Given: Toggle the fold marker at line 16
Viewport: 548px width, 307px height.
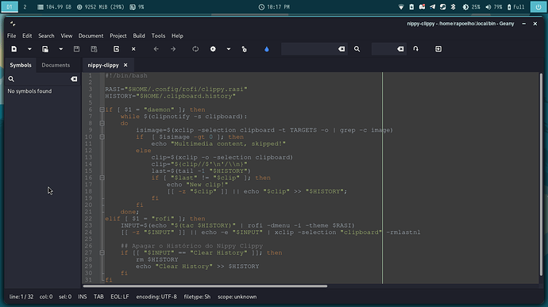Looking at the screenshot, I should pos(102,178).
